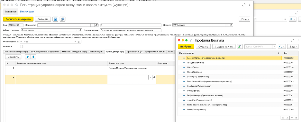
Task: Click the save-copy icon beside Word icon
Action: pos(63,19)
